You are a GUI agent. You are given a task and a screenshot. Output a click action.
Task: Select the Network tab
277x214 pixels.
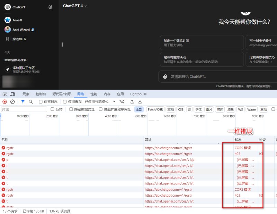pos(81,94)
